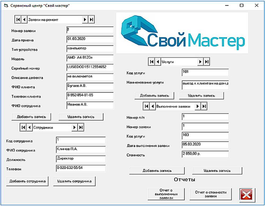The height and width of the screenshot is (206, 266).
Task: Go to next record in Сотрудники navigator
Action: tap(74, 127)
